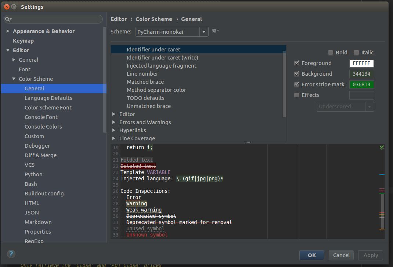Expand the Errors and Warnings section
The image size is (393, 267).
[114, 122]
